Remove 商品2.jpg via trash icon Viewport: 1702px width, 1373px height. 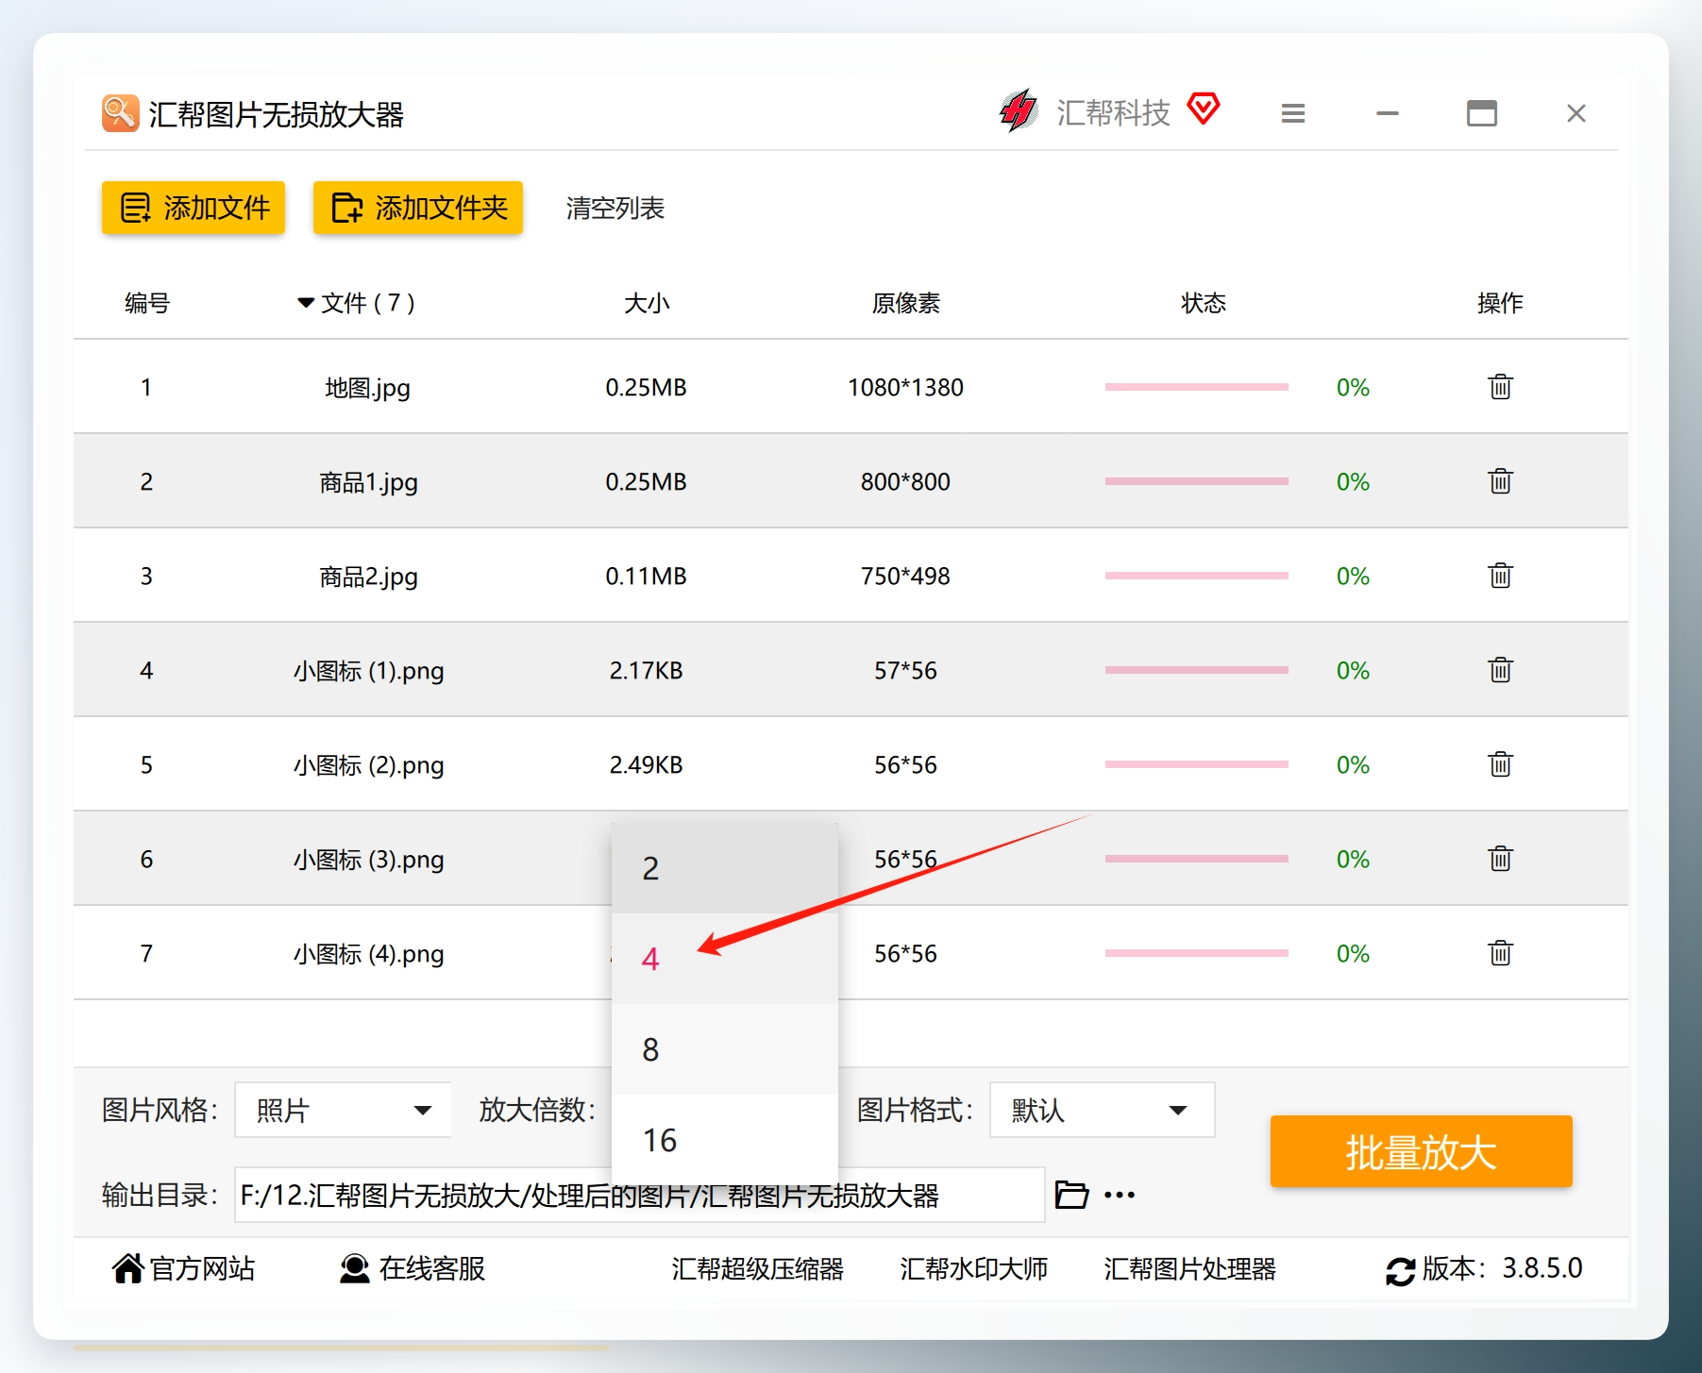[x=1500, y=576]
